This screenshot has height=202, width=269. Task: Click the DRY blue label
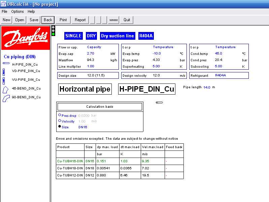pyautogui.click(x=91, y=36)
